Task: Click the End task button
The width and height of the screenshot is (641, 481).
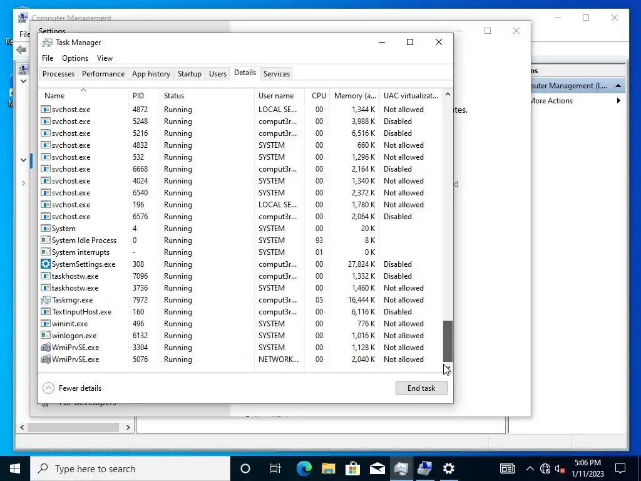Action: [x=421, y=388]
